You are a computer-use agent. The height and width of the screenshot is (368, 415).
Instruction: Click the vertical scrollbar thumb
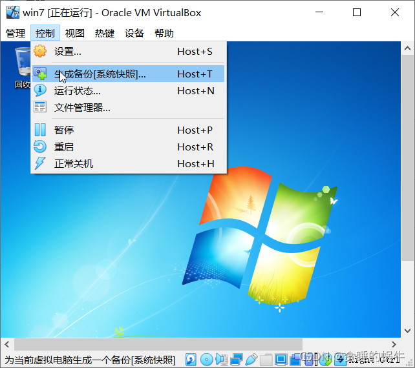tap(408, 158)
